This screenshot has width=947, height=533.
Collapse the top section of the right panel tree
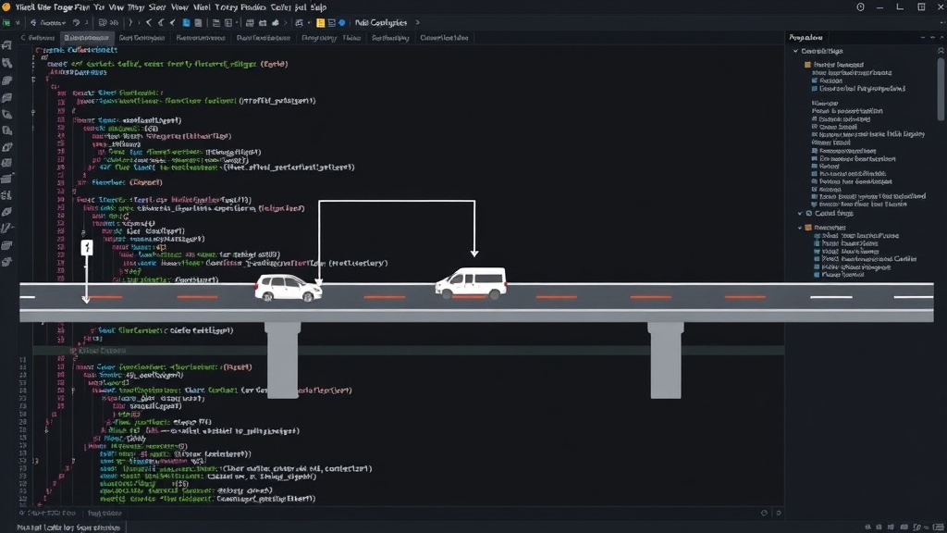coord(796,52)
